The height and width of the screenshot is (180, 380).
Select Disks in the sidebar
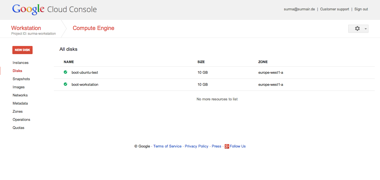click(x=17, y=71)
